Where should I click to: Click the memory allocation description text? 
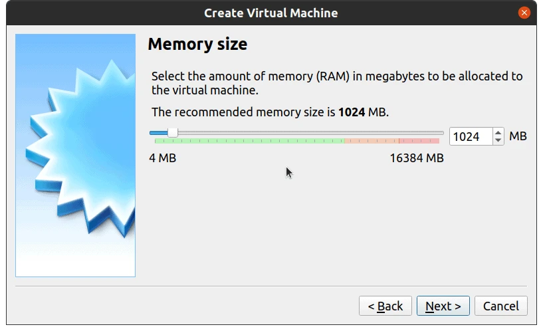[x=336, y=83]
